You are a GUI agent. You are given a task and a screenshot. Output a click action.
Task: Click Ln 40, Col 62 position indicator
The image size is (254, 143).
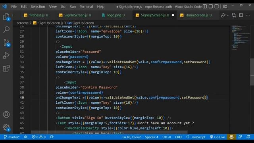pyautogui.click(x=131, y=137)
